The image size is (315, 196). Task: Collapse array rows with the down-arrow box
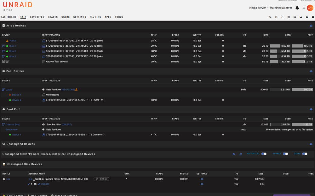coord(3,61)
